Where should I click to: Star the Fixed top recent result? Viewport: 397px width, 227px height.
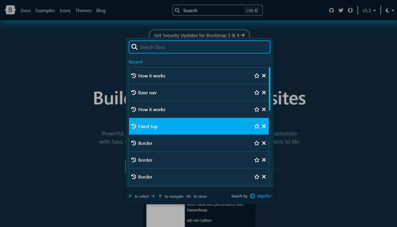point(257,126)
